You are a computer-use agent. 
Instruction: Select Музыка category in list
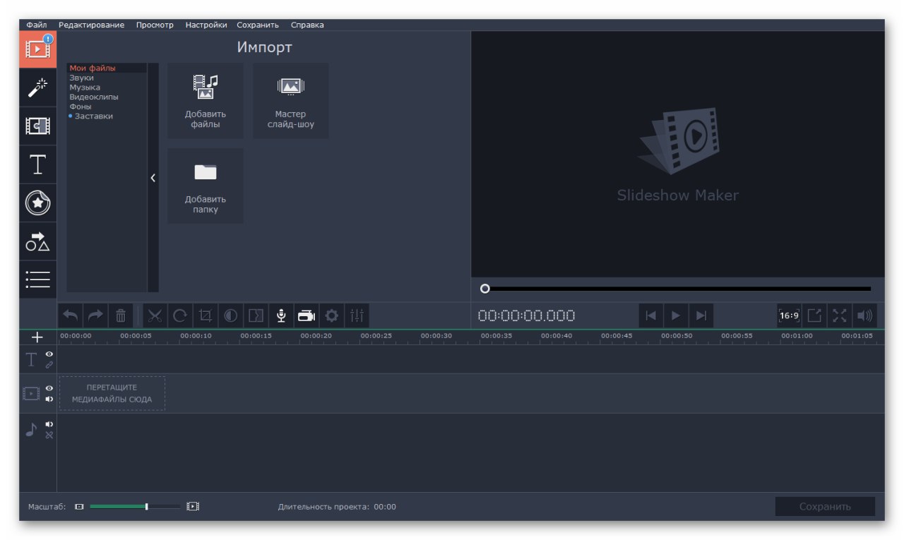85,88
